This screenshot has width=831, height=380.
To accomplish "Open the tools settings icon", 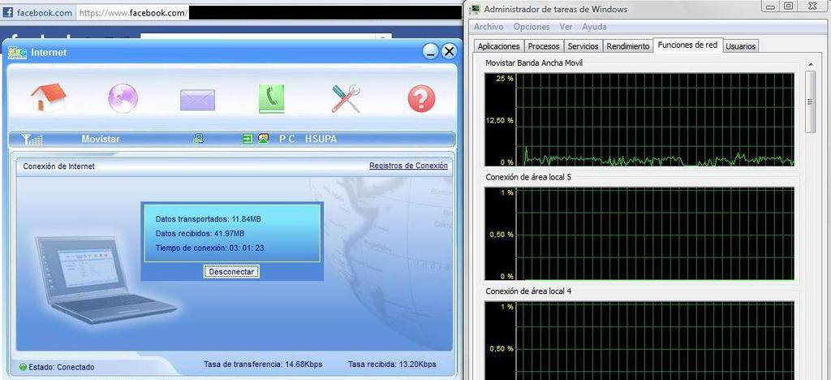I will 346,98.
